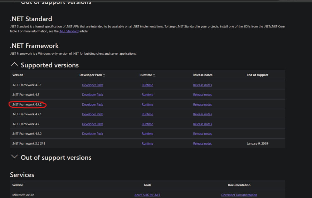Open Release notes for .NET Framework 4.8
Image resolution: width=312 pixels, height=198 pixels.
(202, 95)
